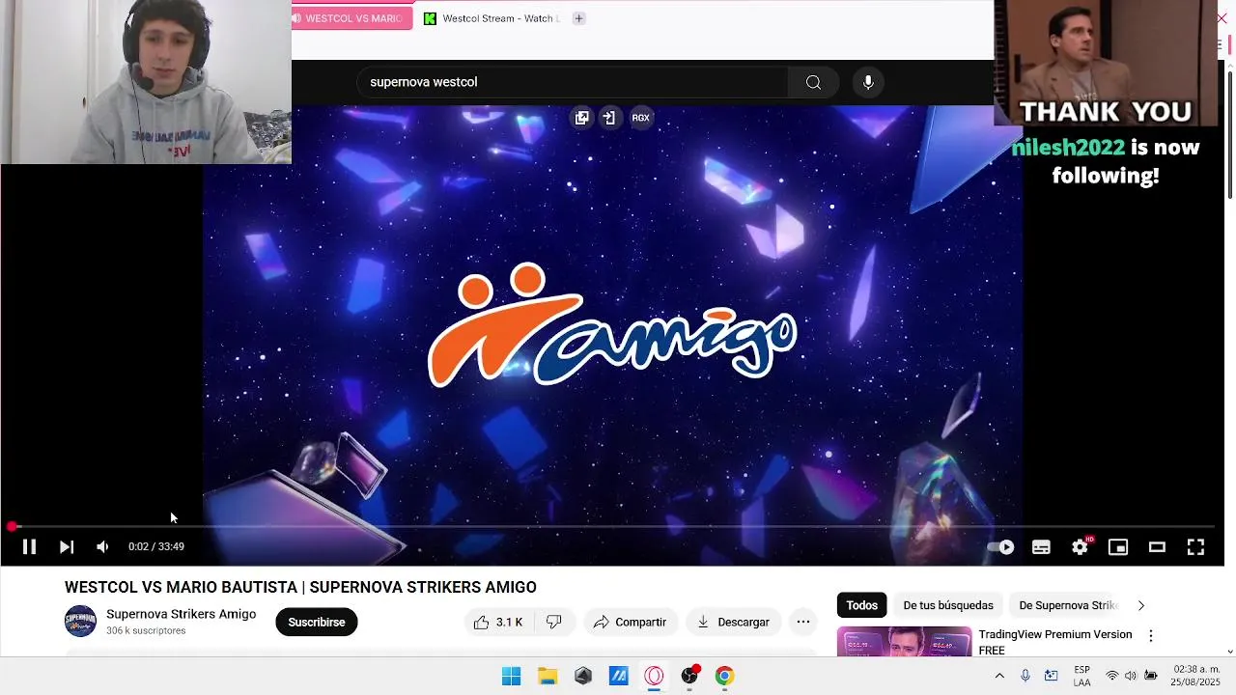Click the ESP LAA language indicator
Screen dimensions: 1236x695
point(1082,676)
